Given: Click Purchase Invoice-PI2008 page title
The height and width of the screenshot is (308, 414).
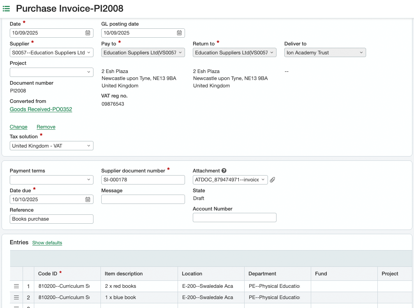Looking at the screenshot, I should [x=70, y=9].
